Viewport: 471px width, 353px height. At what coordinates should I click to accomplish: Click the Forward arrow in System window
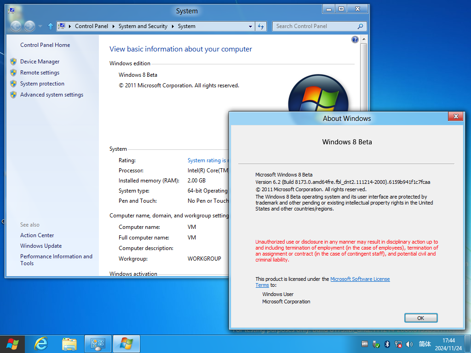click(29, 26)
